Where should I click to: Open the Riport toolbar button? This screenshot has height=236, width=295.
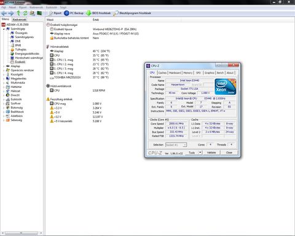point(55,13)
